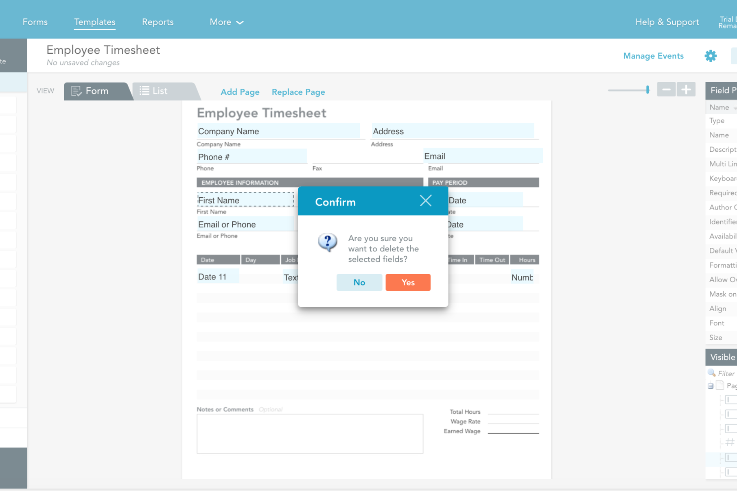
Task: Select the Date 11 field
Action: 218,277
